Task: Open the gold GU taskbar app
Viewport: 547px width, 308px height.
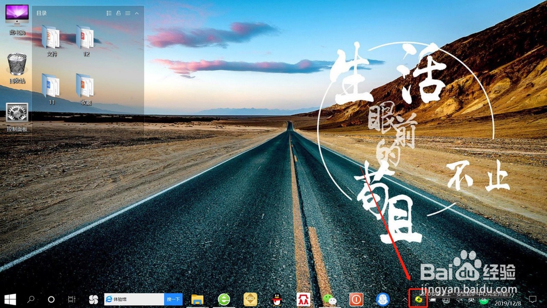Action: point(250,299)
